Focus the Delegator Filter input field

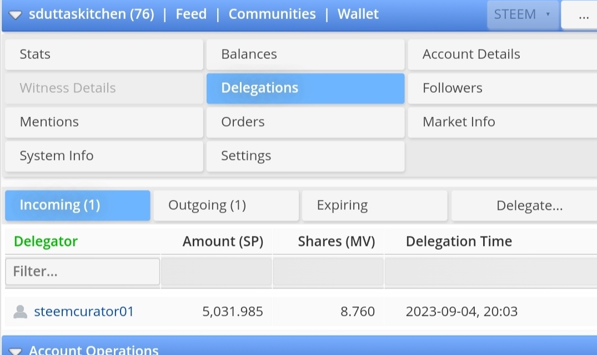coord(83,271)
